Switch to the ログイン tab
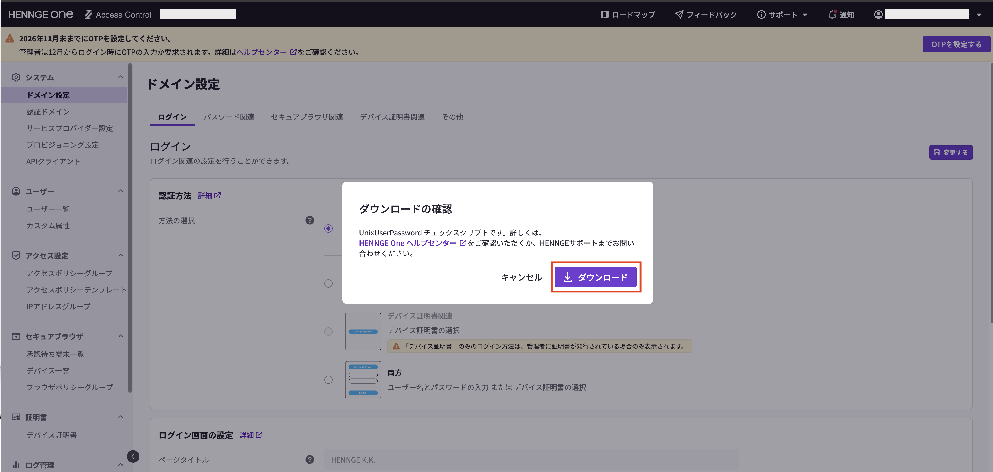The width and height of the screenshot is (993, 472). point(172,117)
